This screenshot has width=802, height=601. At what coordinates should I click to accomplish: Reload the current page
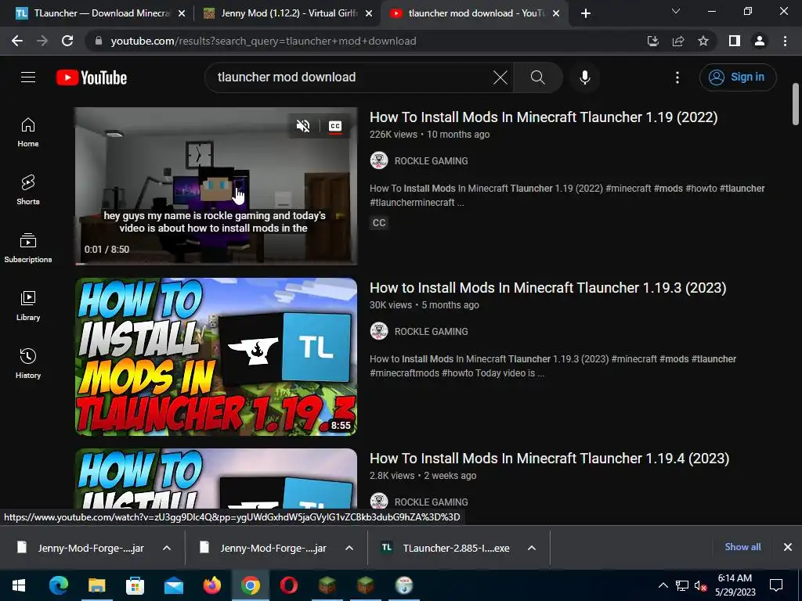pyautogui.click(x=67, y=41)
